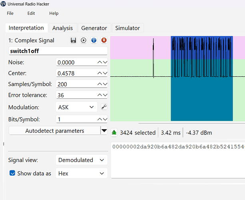The height and width of the screenshot is (200, 245).
Task: Click the Autodetect parameters button
Action: pyautogui.click(x=55, y=130)
